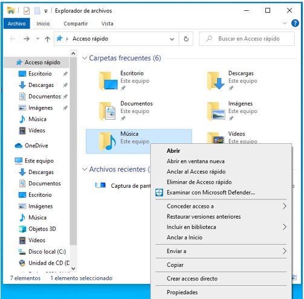304x299 pixels.
Task: Select Acceso rápido in the navigation pane
Action: point(37,62)
